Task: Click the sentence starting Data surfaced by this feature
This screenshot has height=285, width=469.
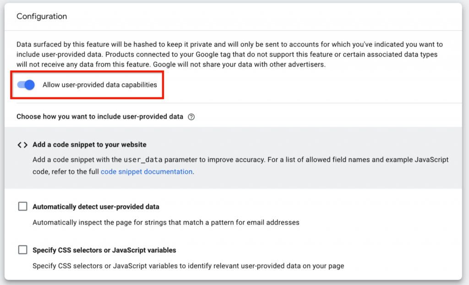Action: 137,45
